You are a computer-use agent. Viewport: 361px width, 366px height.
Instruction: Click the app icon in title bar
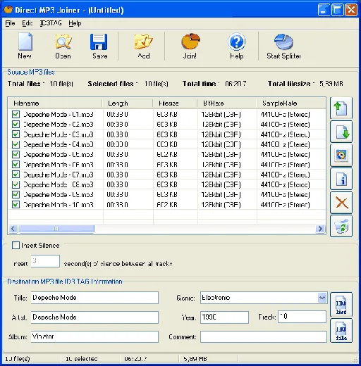click(x=8, y=10)
